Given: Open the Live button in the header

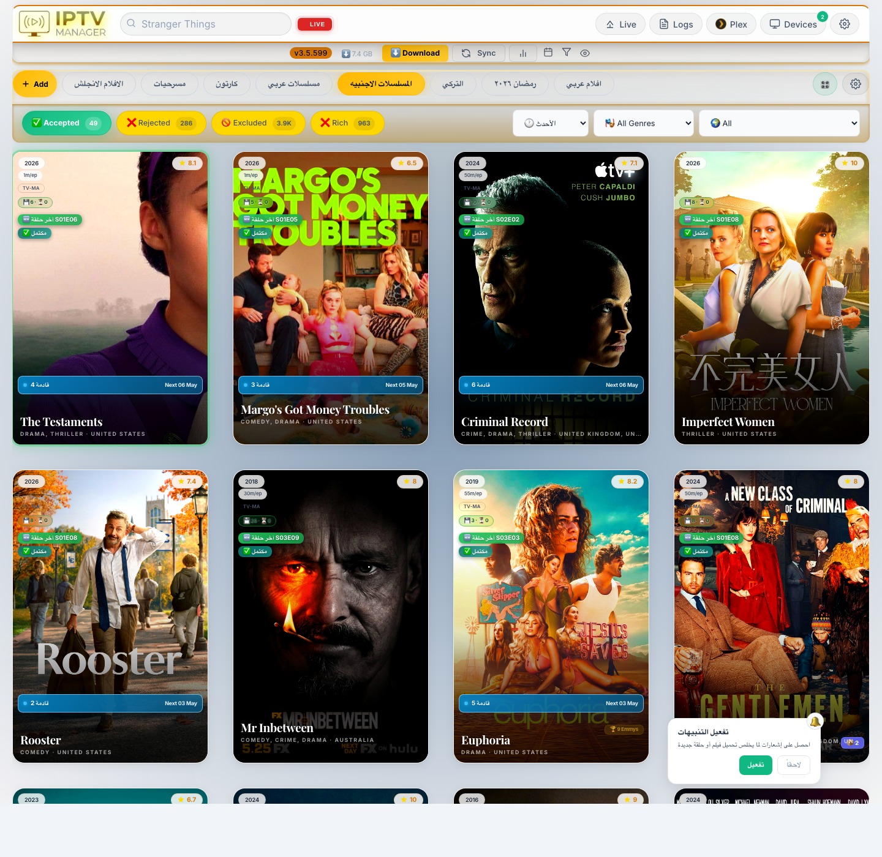Looking at the screenshot, I should 620,24.
